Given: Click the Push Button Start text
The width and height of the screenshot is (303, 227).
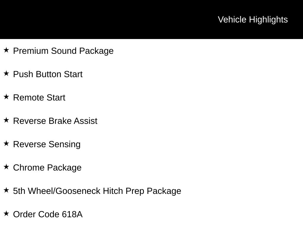Looking at the screenshot, I should (48, 74).
